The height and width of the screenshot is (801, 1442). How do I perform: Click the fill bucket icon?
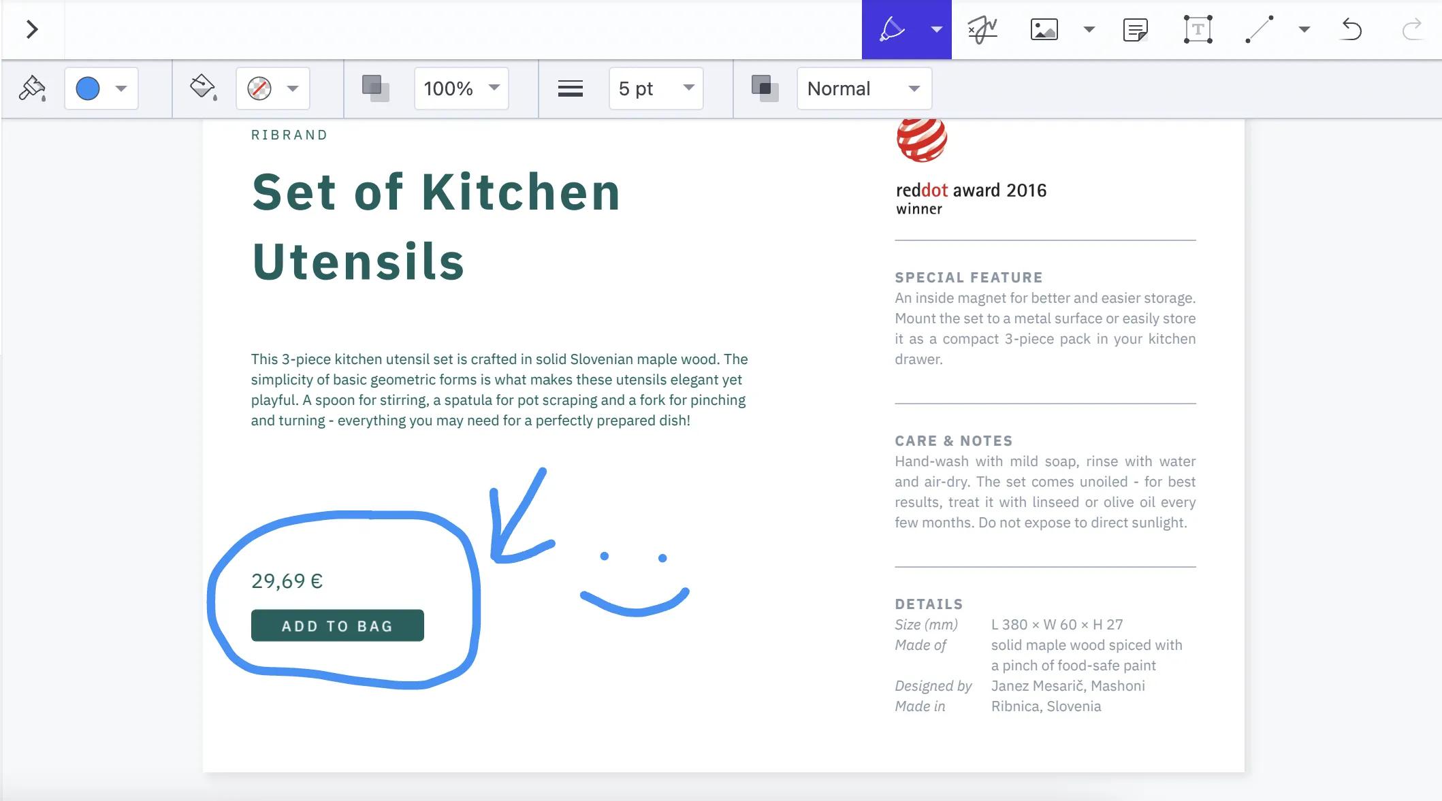coord(202,88)
